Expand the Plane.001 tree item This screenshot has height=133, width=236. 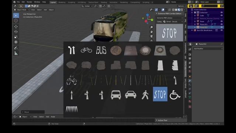point(195,24)
